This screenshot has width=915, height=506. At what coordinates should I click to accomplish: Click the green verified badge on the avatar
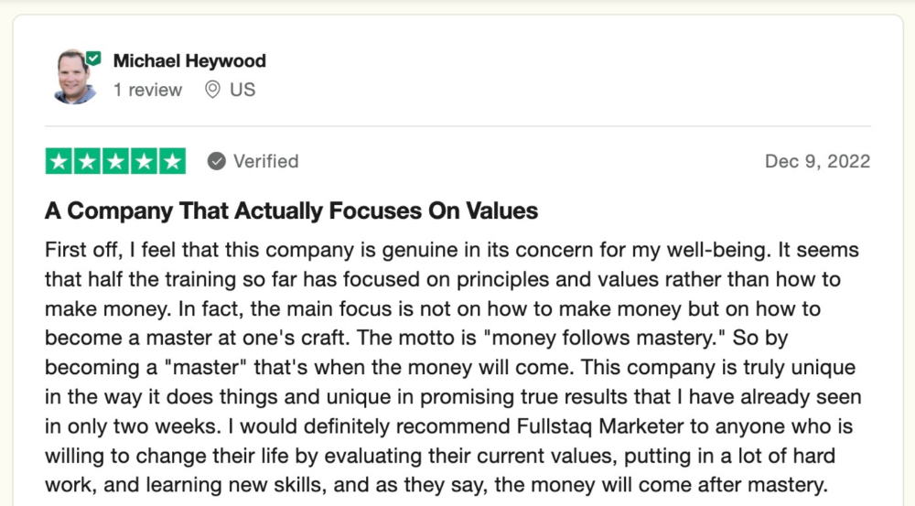tap(93, 59)
